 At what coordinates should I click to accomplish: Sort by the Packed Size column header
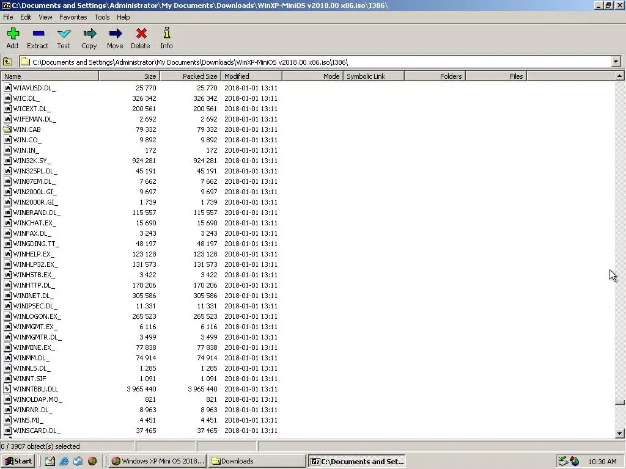[x=191, y=76]
